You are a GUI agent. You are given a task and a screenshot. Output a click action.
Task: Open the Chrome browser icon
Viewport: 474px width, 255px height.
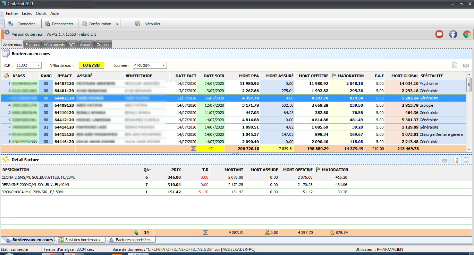click(x=467, y=34)
